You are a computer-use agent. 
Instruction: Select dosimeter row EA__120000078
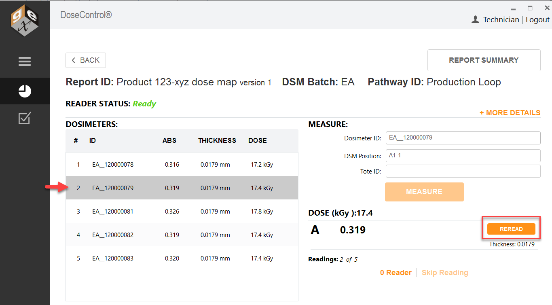click(182, 165)
